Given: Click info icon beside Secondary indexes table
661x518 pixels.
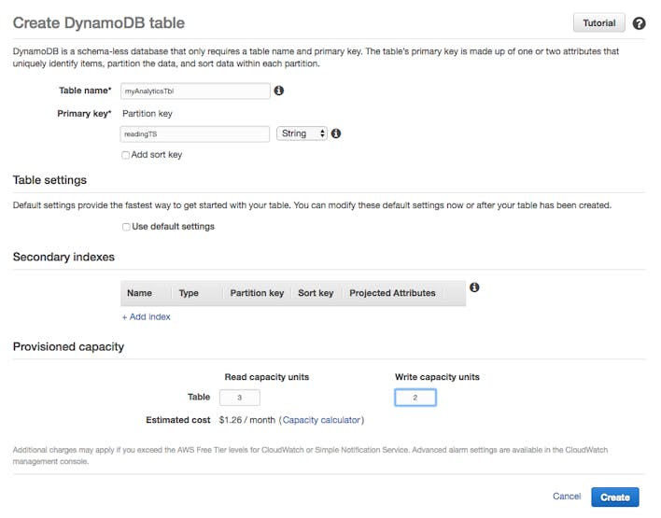Looking at the screenshot, I should pyautogui.click(x=474, y=287).
